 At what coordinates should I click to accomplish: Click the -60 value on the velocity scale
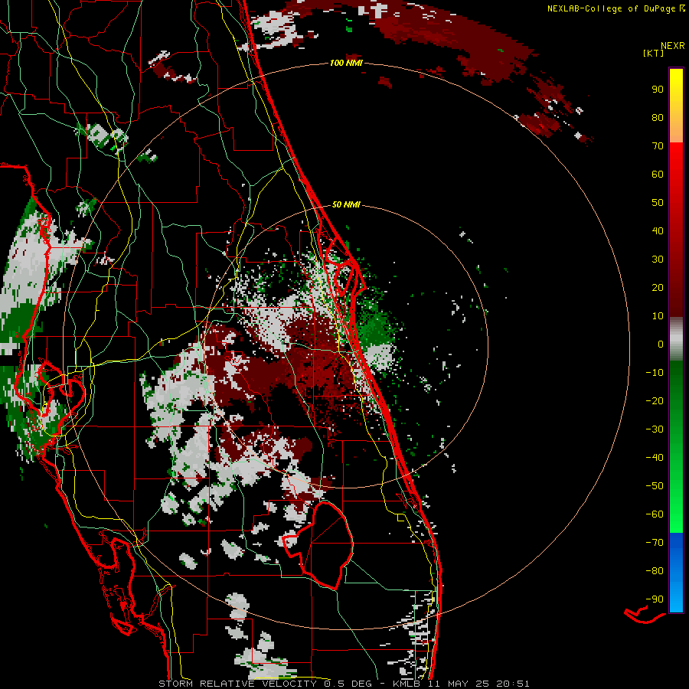(x=655, y=514)
